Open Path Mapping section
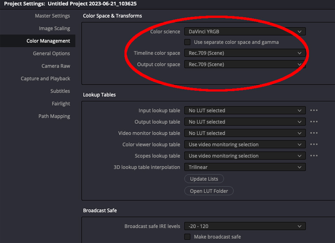This screenshot has width=335, height=243. pyautogui.click(x=54, y=116)
